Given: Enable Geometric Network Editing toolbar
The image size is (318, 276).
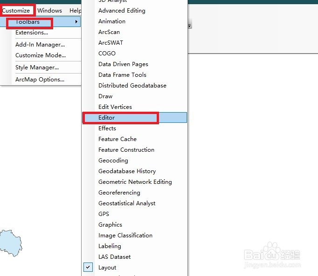Looking at the screenshot, I should point(135,182).
